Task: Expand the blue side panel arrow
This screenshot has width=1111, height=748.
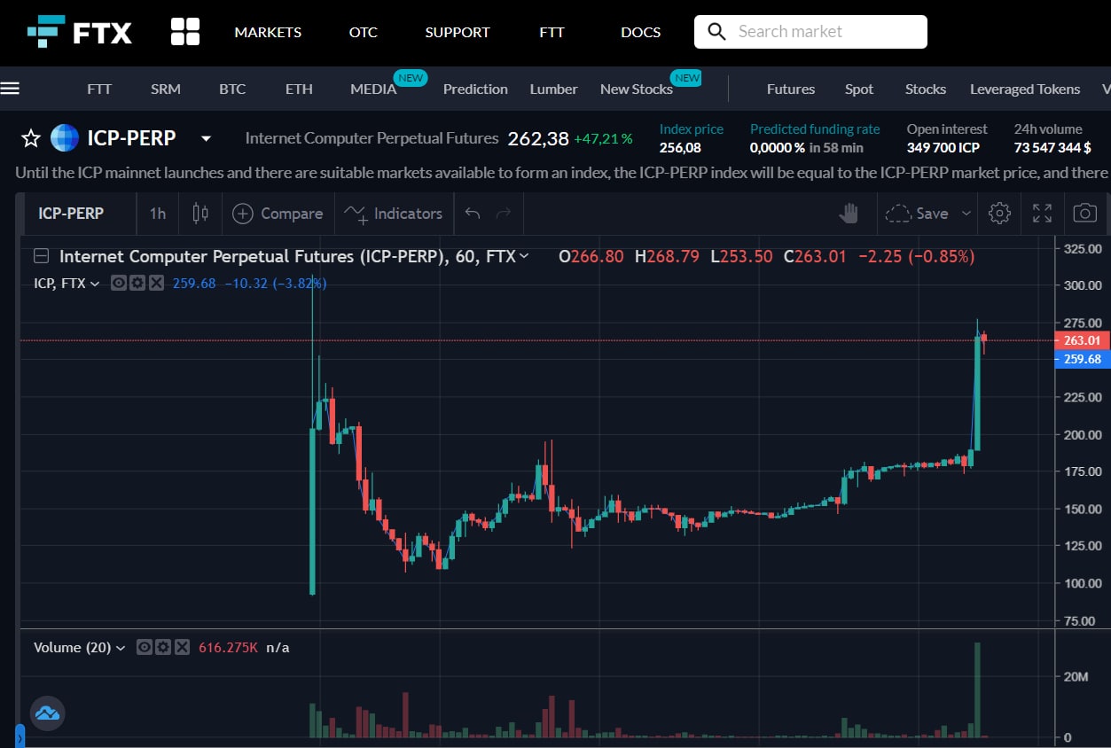Action: (20, 736)
